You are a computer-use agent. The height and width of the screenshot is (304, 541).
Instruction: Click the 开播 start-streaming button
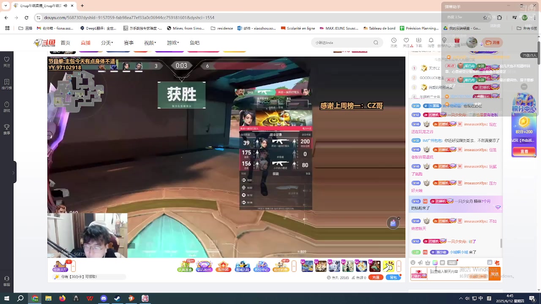(492, 43)
